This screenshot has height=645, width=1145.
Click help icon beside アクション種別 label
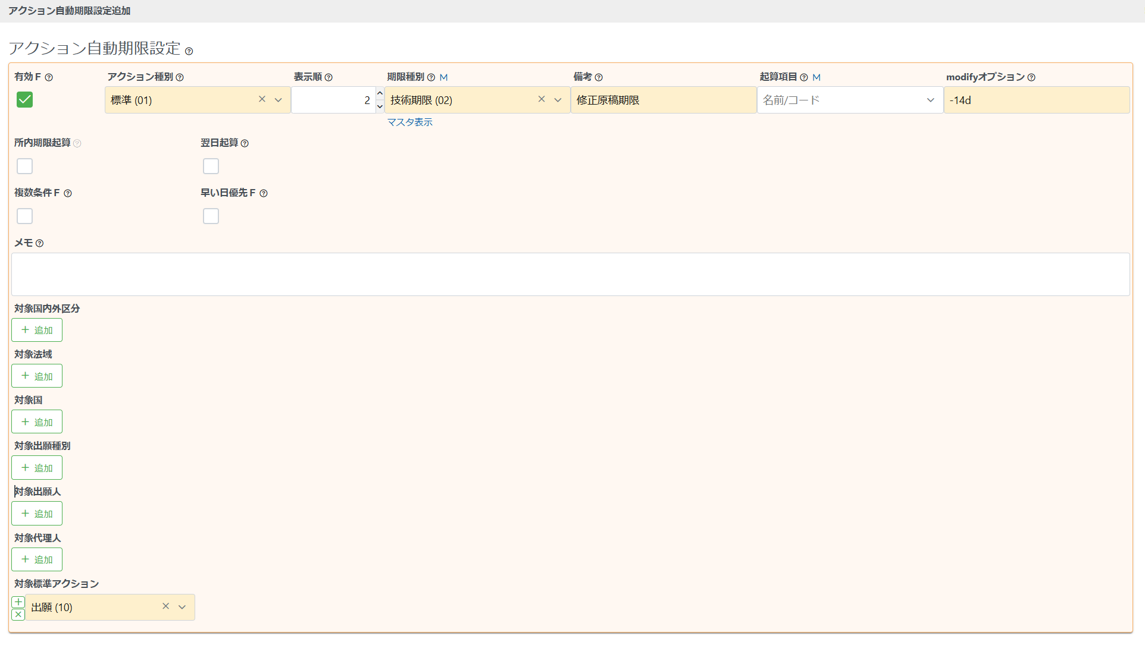tap(180, 77)
